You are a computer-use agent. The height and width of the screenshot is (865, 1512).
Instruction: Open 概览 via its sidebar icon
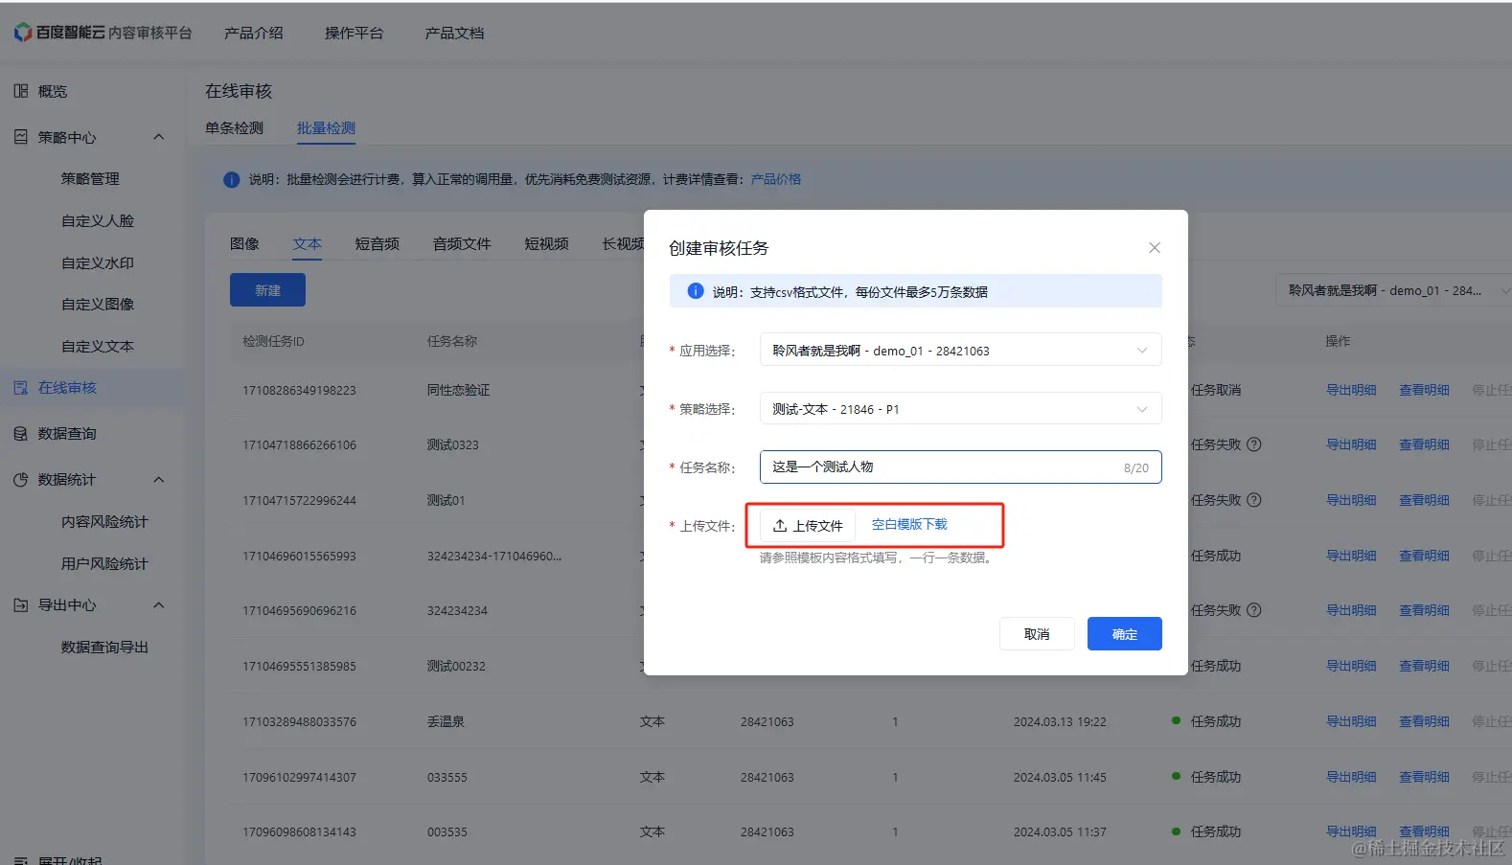(21, 91)
